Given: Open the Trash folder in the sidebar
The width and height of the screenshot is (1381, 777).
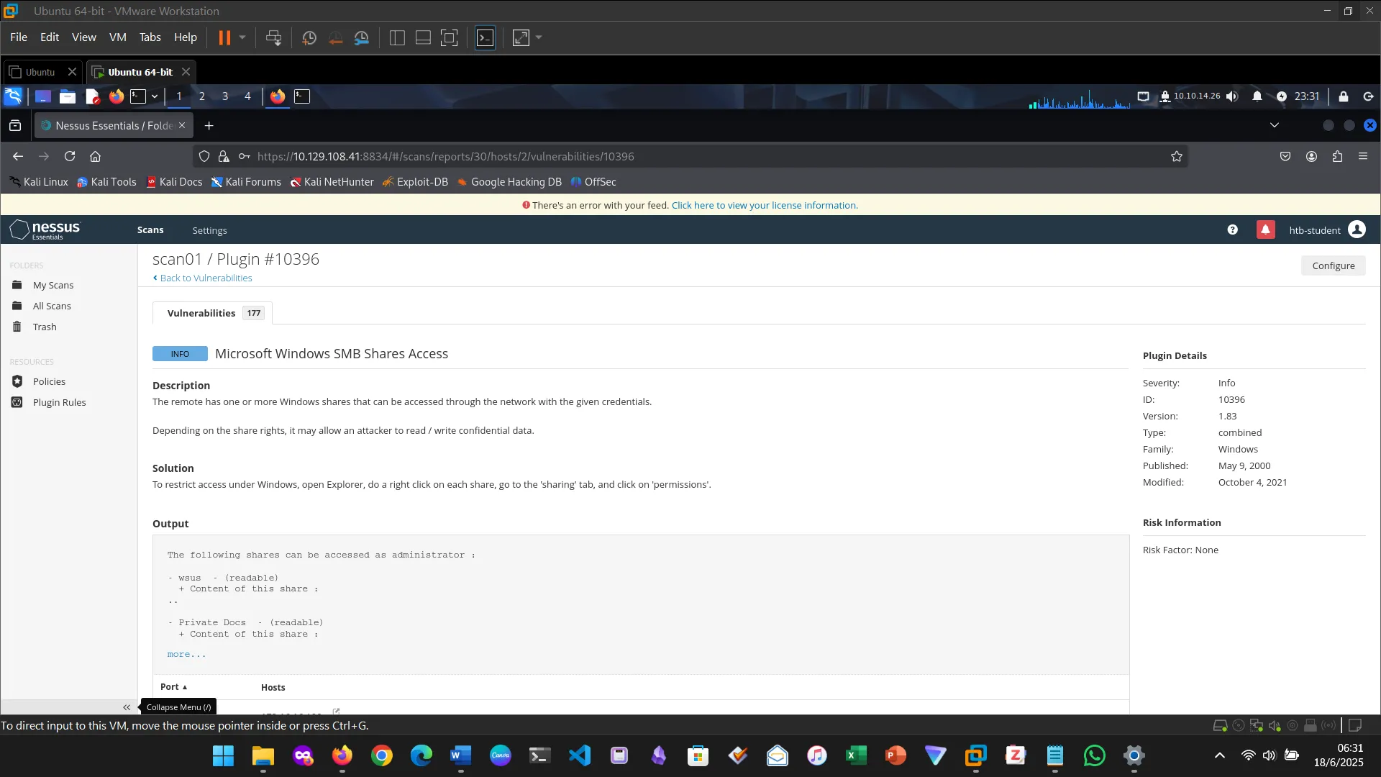Looking at the screenshot, I should 44,327.
